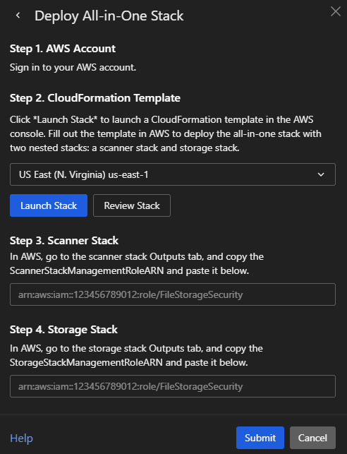Open the Help link

coord(21,438)
